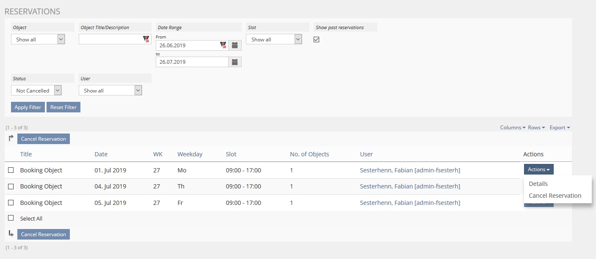The image size is (596, 259).
Task: Open the Columns dropdown above the table
Action: coord(512,127)
